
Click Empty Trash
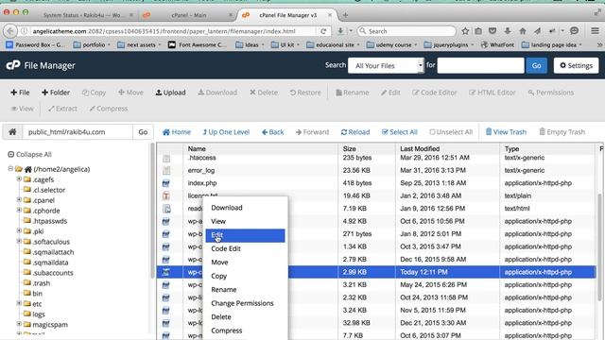[562, 132]
